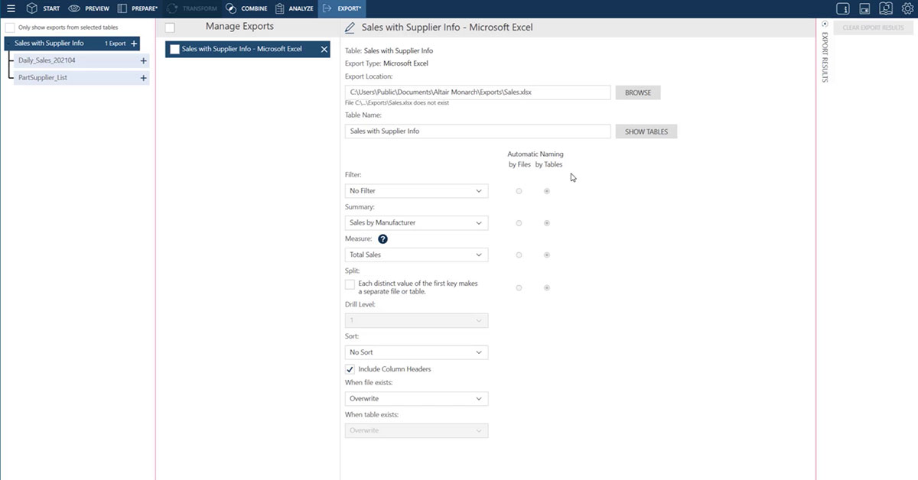Open the Summary dropdown Sales by Manufacturer
918x480 pixels.
[416, 222]
